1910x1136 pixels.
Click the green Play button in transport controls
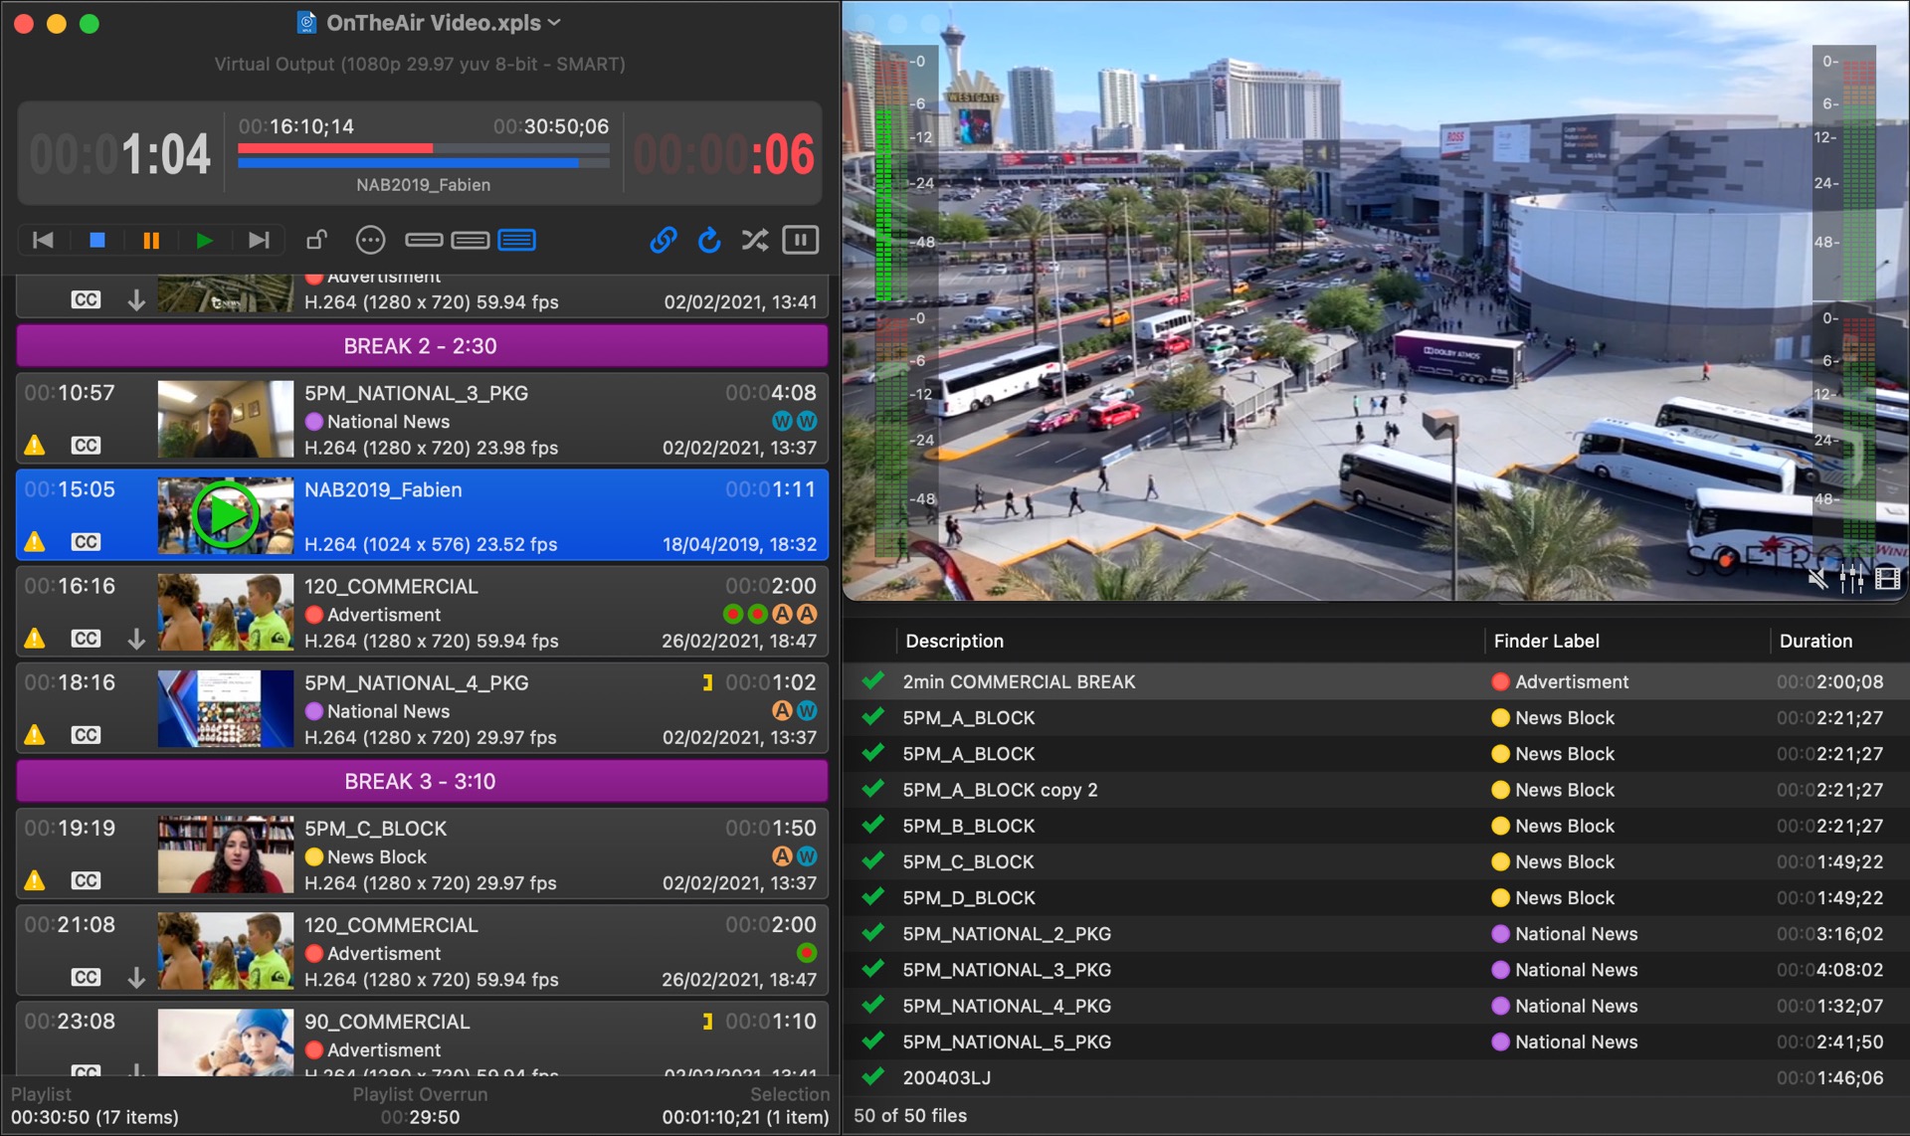(204, 240)
